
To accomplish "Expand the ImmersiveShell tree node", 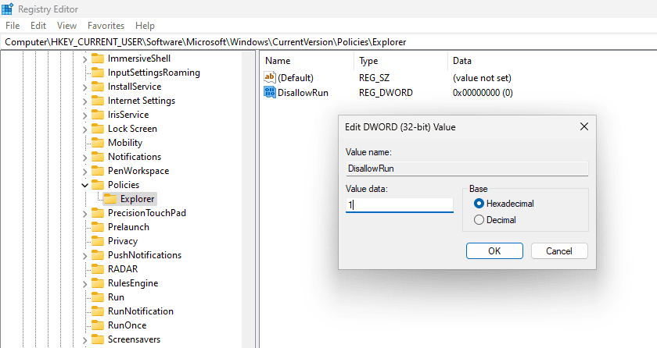I will pos(84,59).
